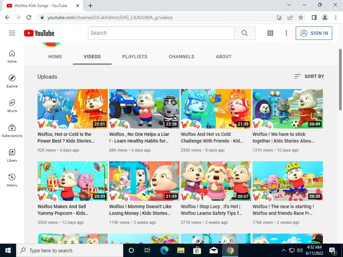Play the 22:38 police truck thumbnail
343x257 pixels.
(x=144, y=109)
